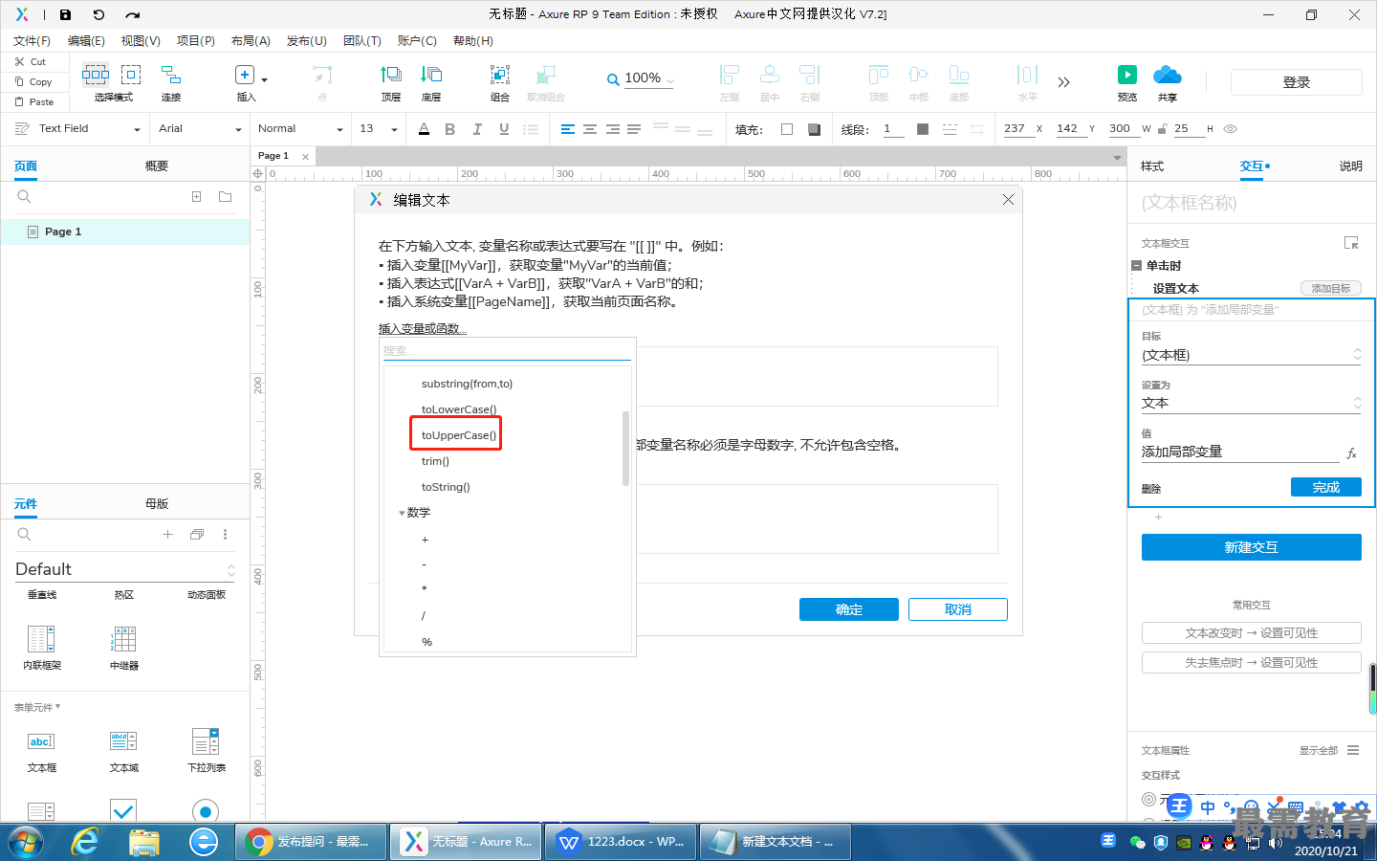Toggle italic formatting
This screenshot has height=861, width=1377.
pos(477,129)
